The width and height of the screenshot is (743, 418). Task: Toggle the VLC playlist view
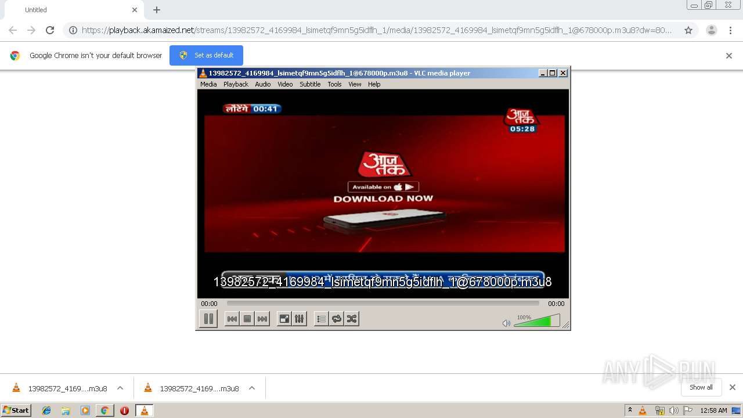tap(321, 319)
